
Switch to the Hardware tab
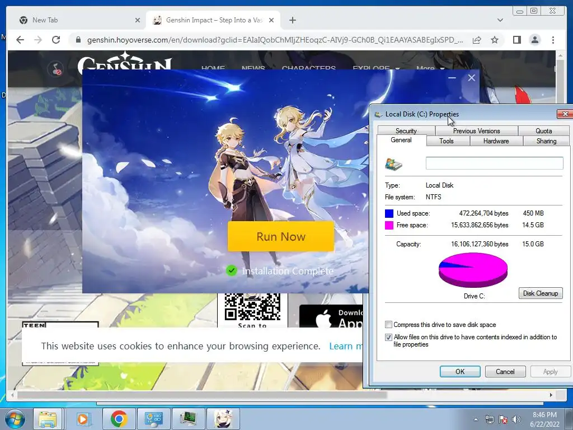496,141
